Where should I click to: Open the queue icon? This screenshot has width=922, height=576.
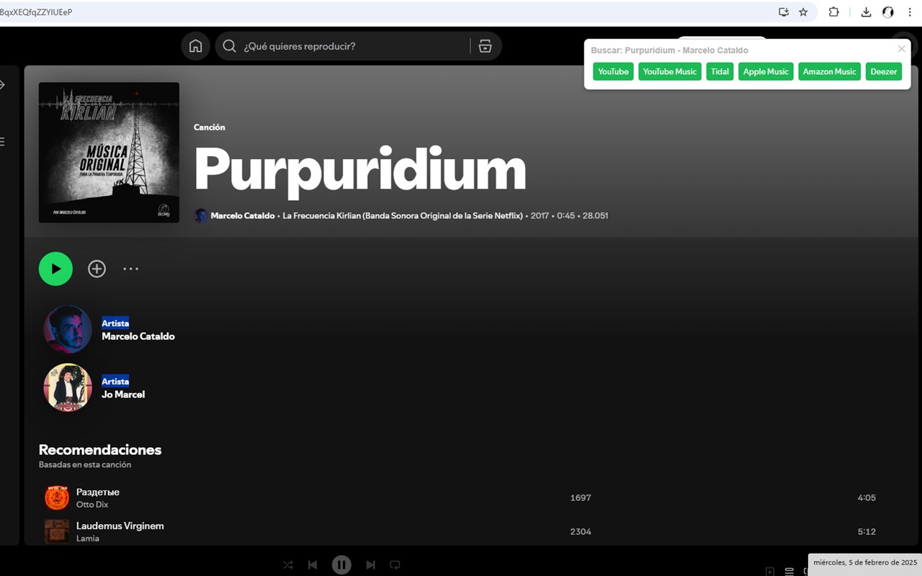coord(789,571)
